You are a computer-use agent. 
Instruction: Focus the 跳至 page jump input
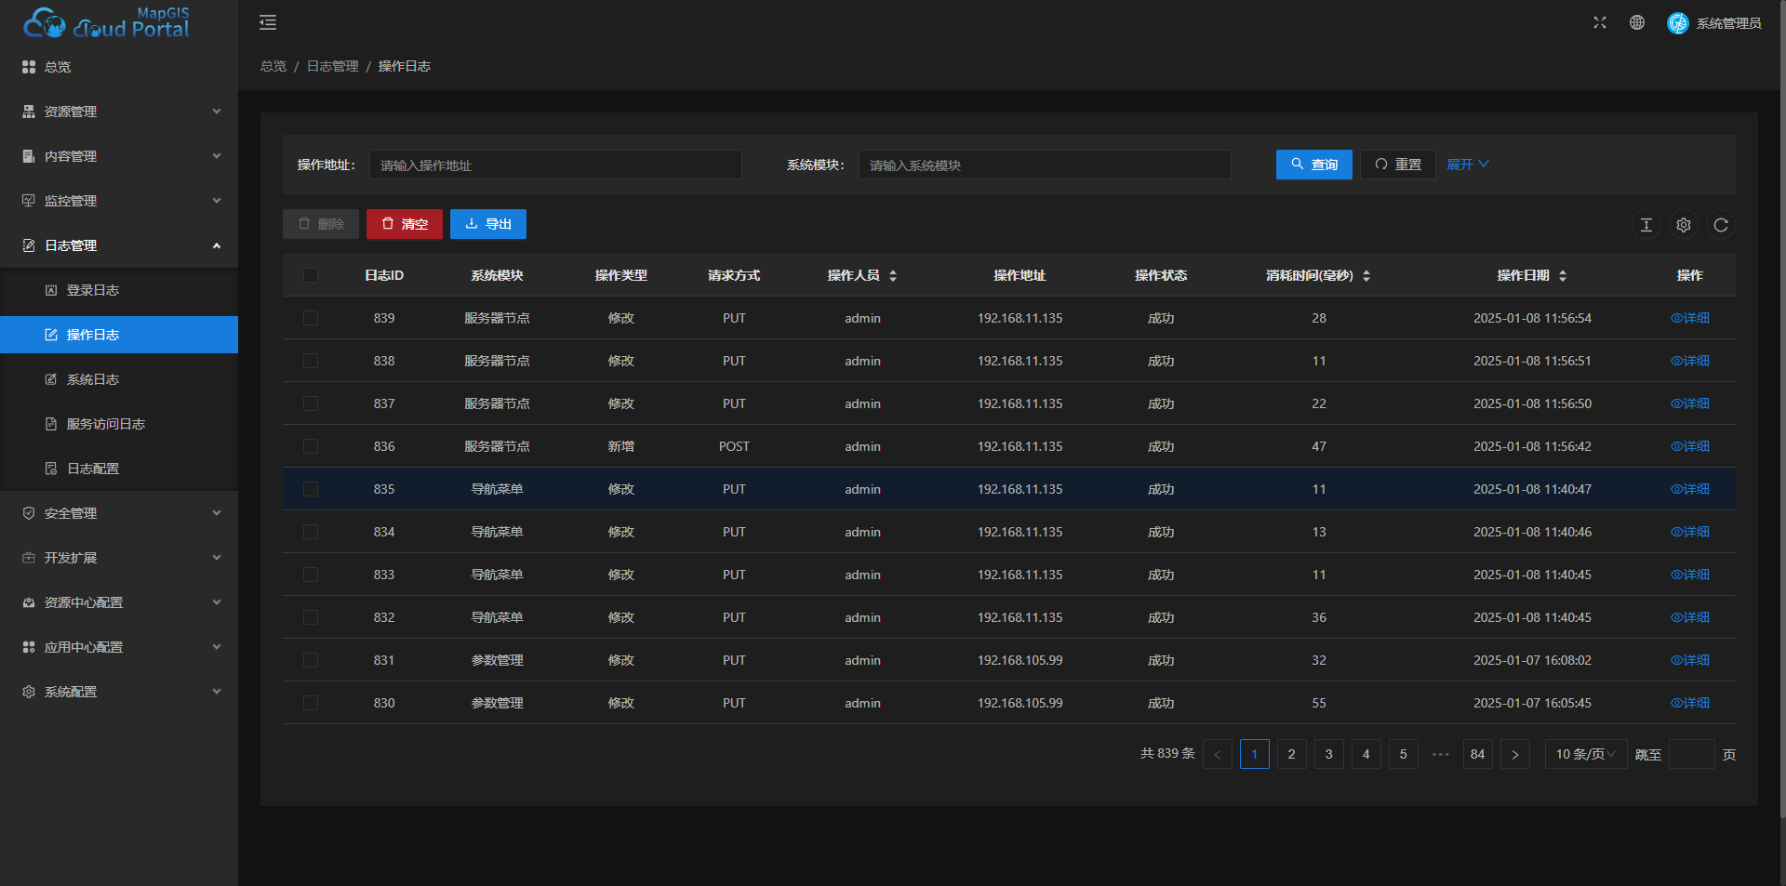point(1692,754)
